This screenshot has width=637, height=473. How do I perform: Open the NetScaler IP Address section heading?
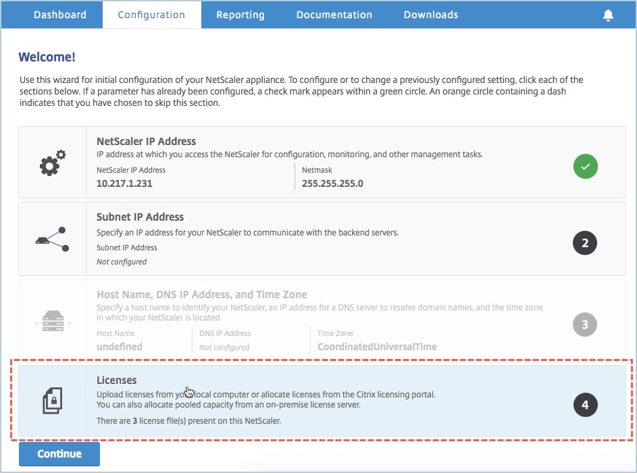147,141
